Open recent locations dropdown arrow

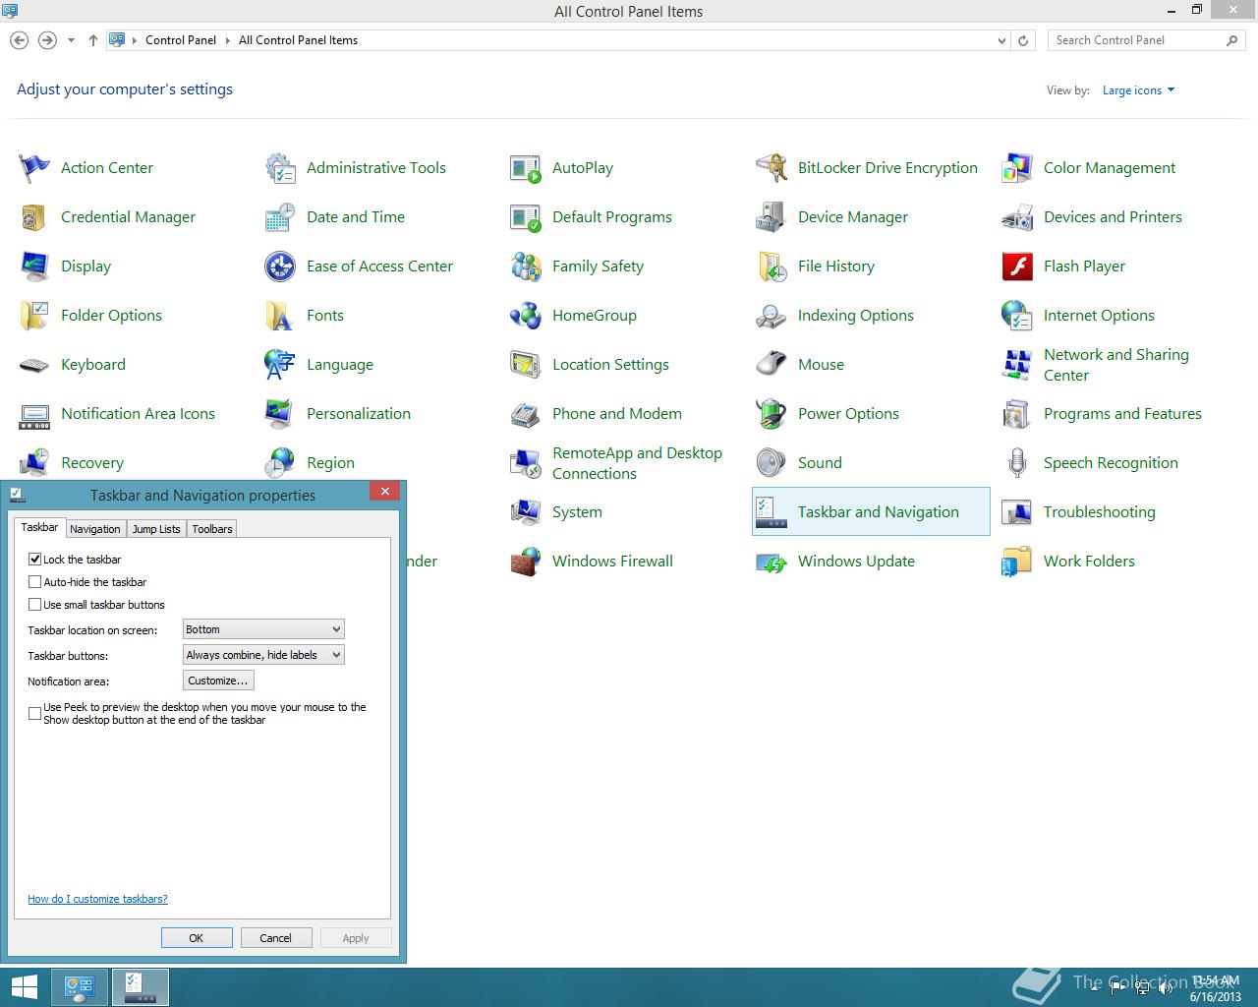(x=71, y=40)
